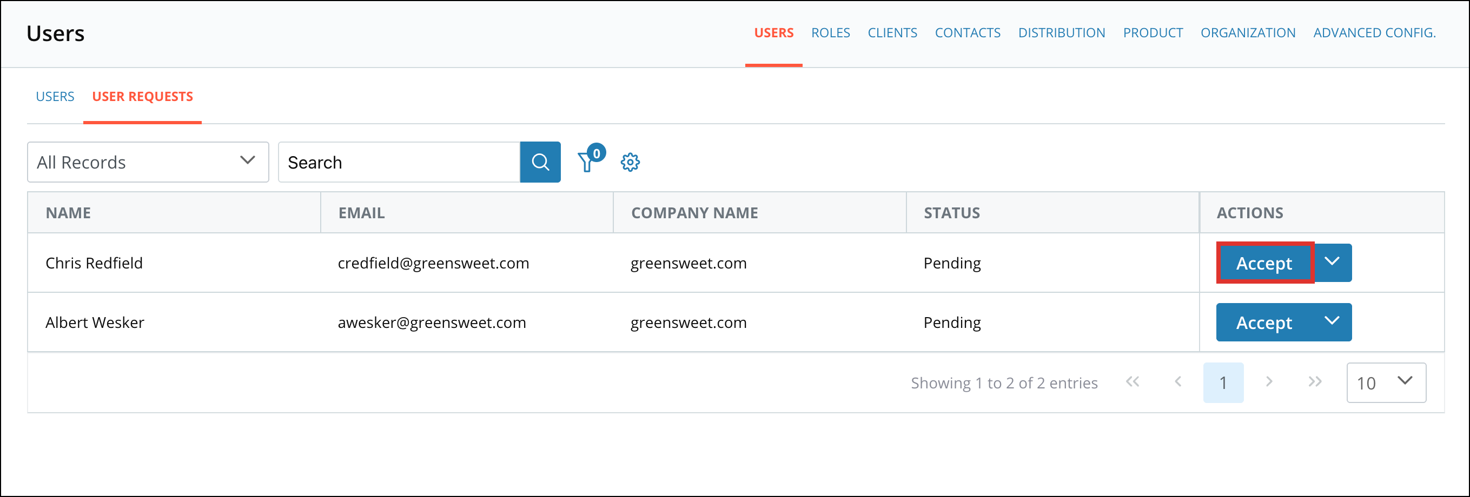
Task: Open the ROLES navigation item
Action: (x=830, y=32)
